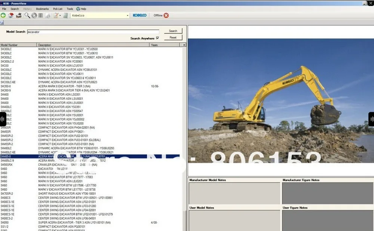
Task: Go to Home via house icon
Action: [11, 15]
